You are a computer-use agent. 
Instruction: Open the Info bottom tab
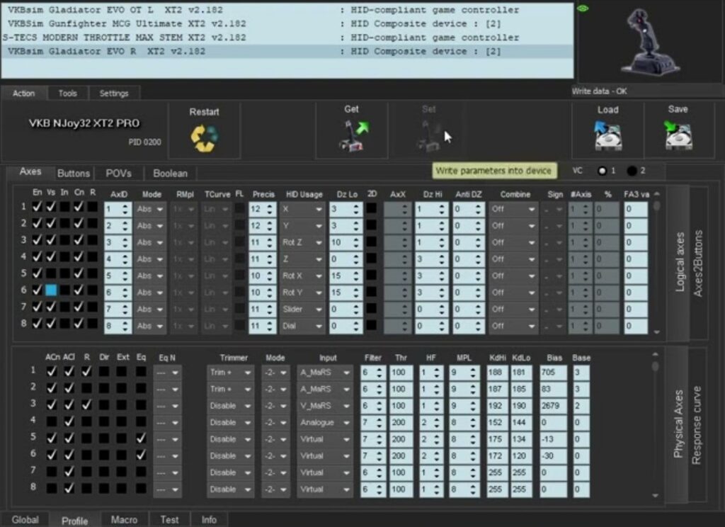(x=209, y=520)
